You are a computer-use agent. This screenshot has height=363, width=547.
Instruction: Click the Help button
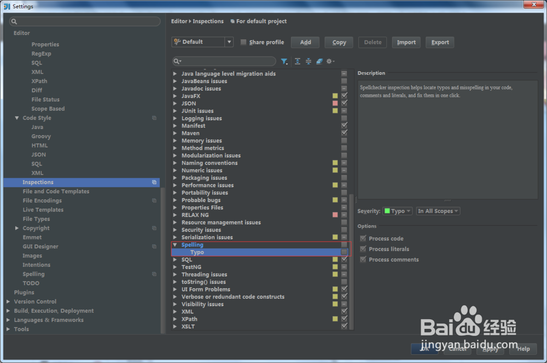(x=523, y=349)
